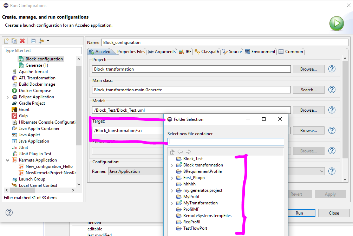This screenshot has width=353, height=236.
Task: Select the RemoteSystemsTempFiles folder
Action: tap(207, 216)
